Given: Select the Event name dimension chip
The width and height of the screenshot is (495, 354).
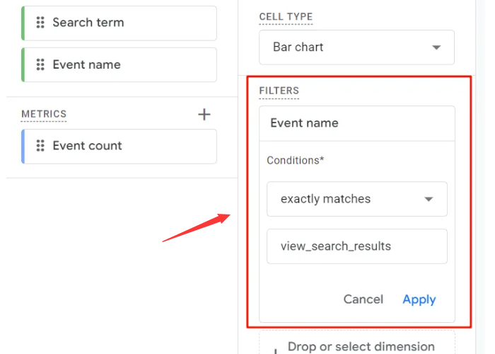Looking at the screenshot, I should pos(120,64).
